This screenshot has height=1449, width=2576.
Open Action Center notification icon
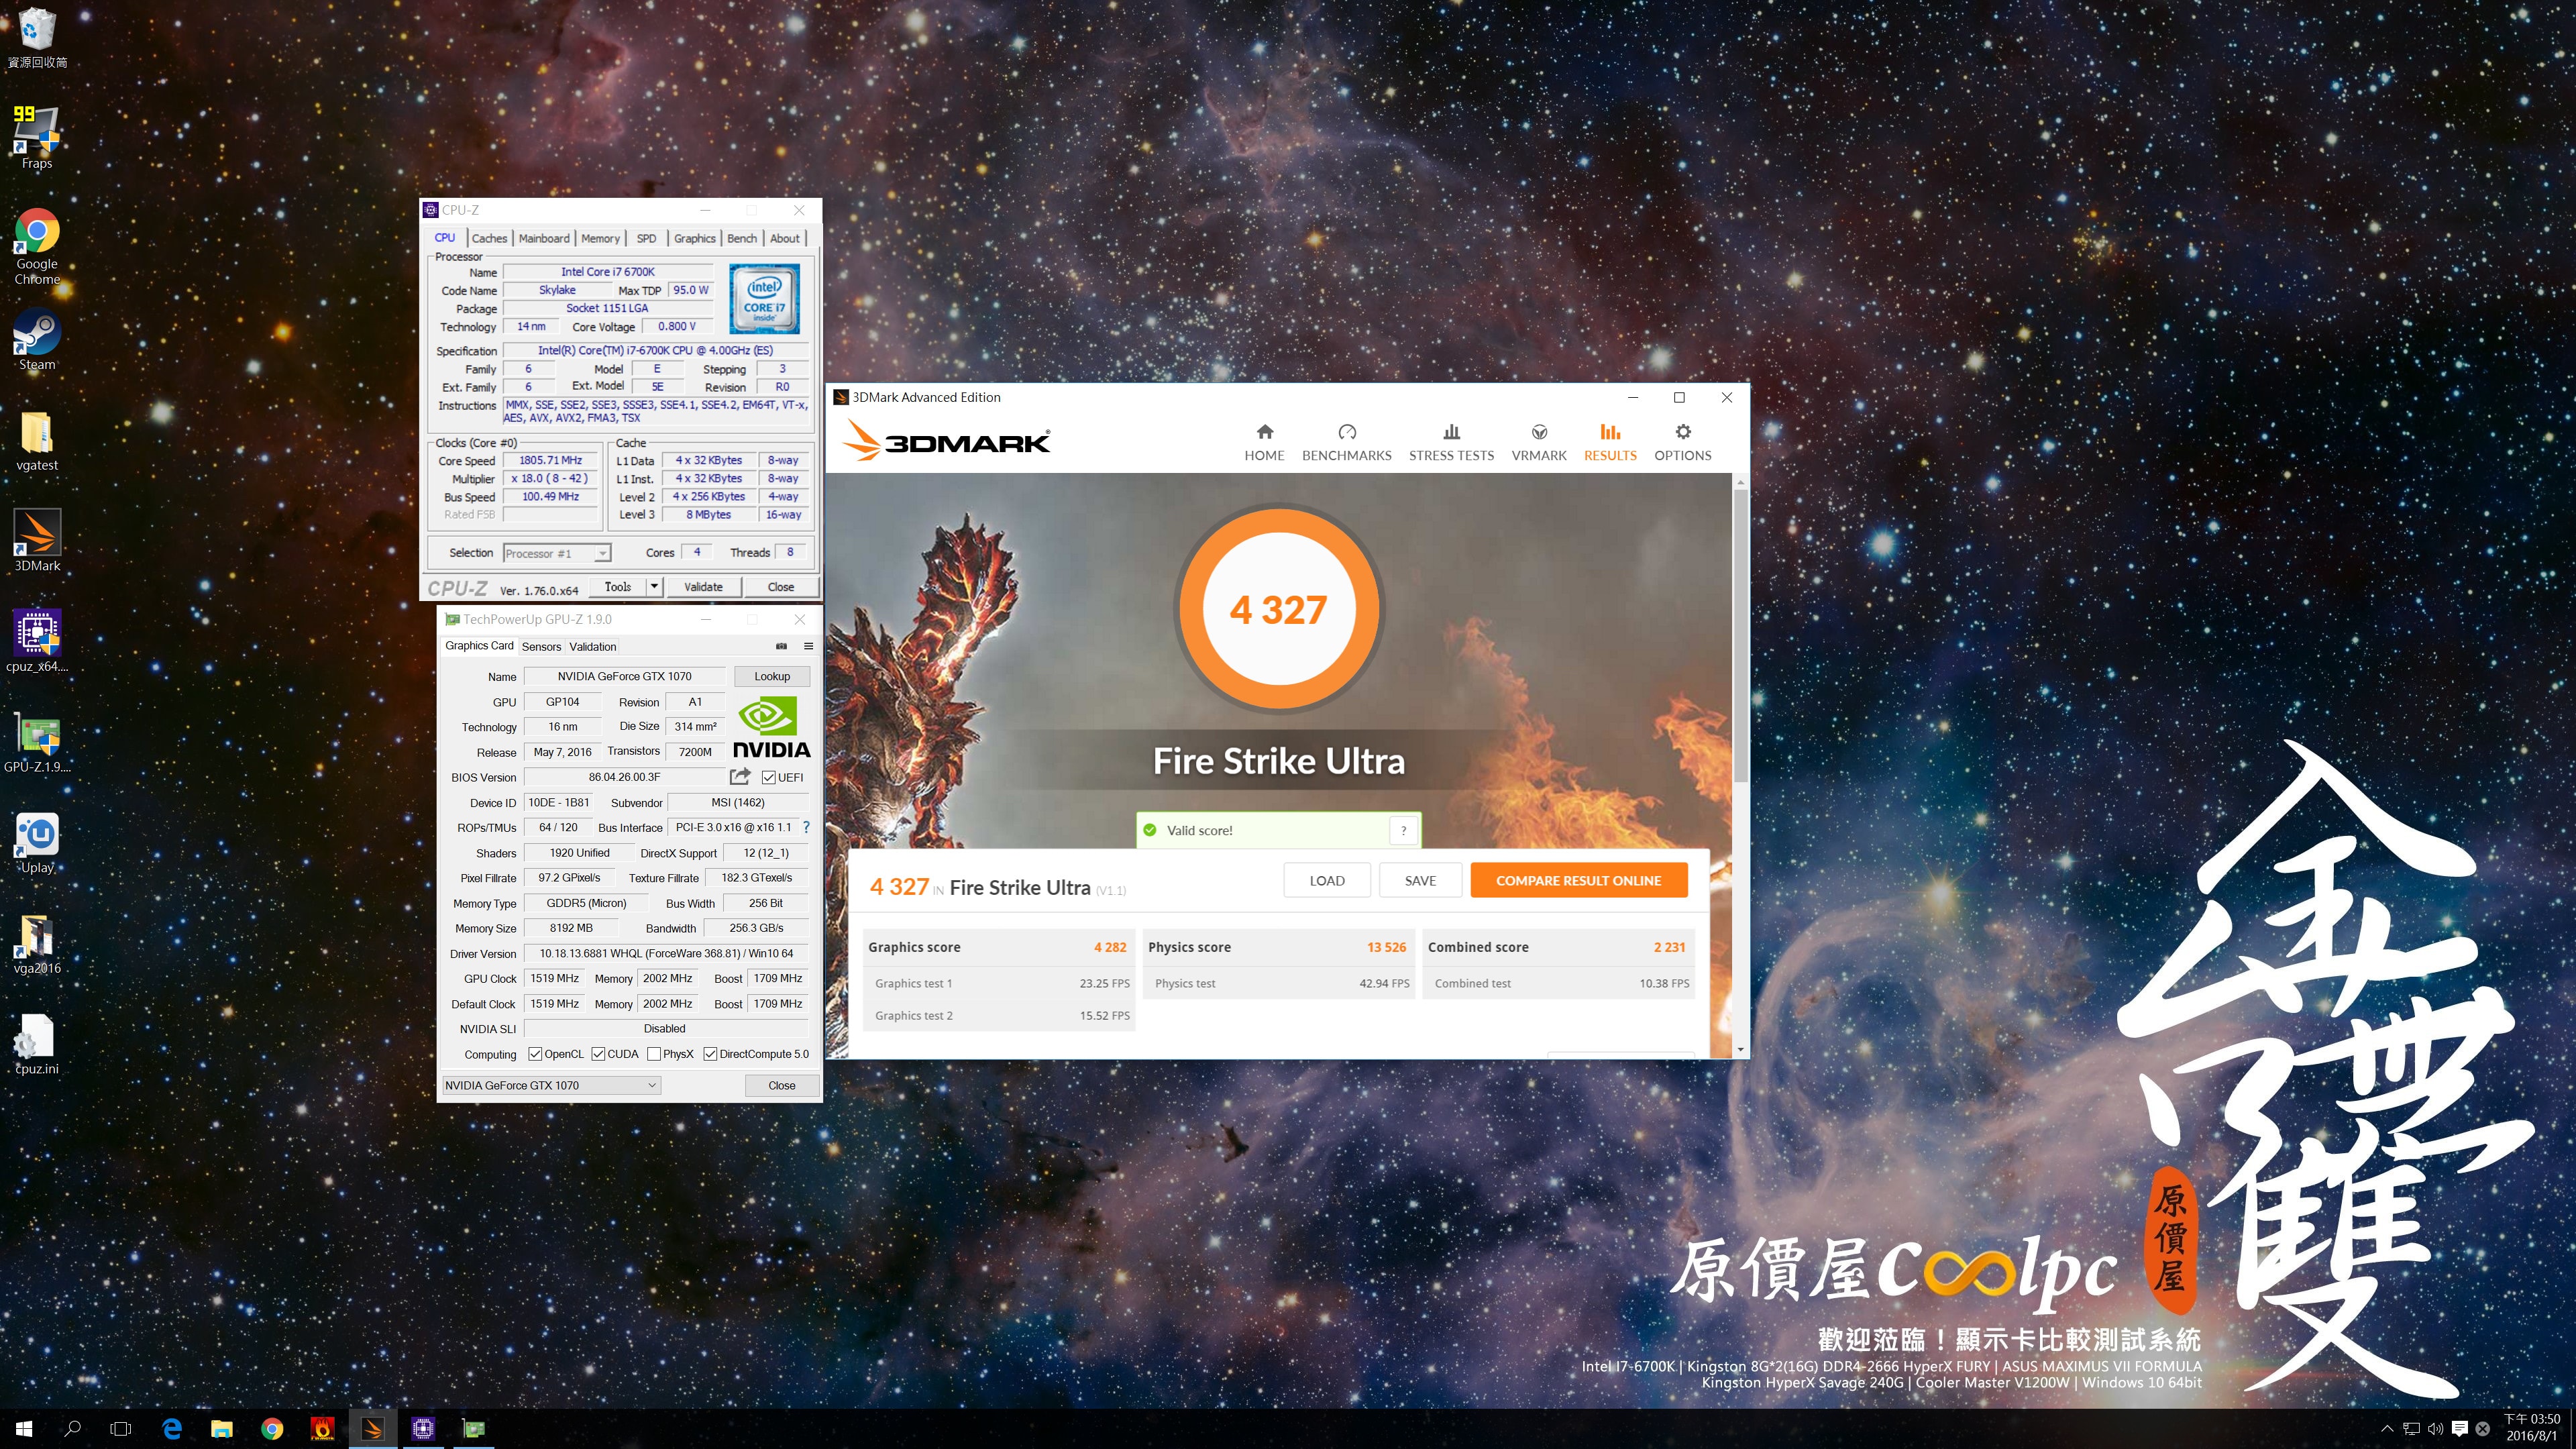2460,1428
